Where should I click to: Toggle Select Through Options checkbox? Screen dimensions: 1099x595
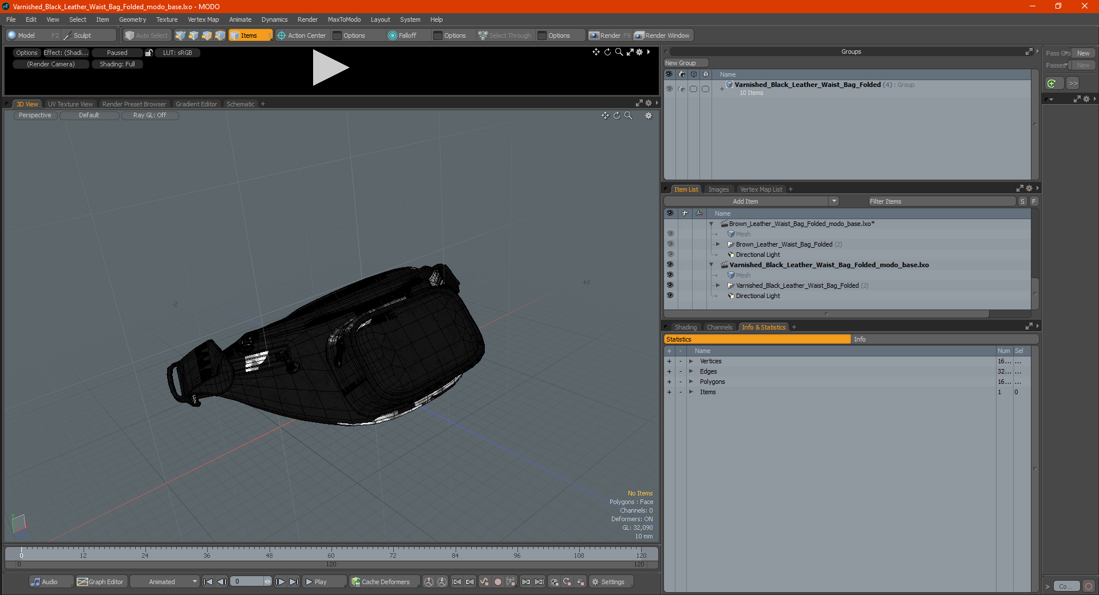click(x=543, y=35)
